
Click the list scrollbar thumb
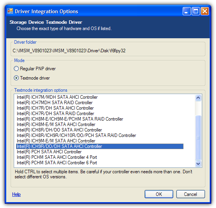pos(198,138)
